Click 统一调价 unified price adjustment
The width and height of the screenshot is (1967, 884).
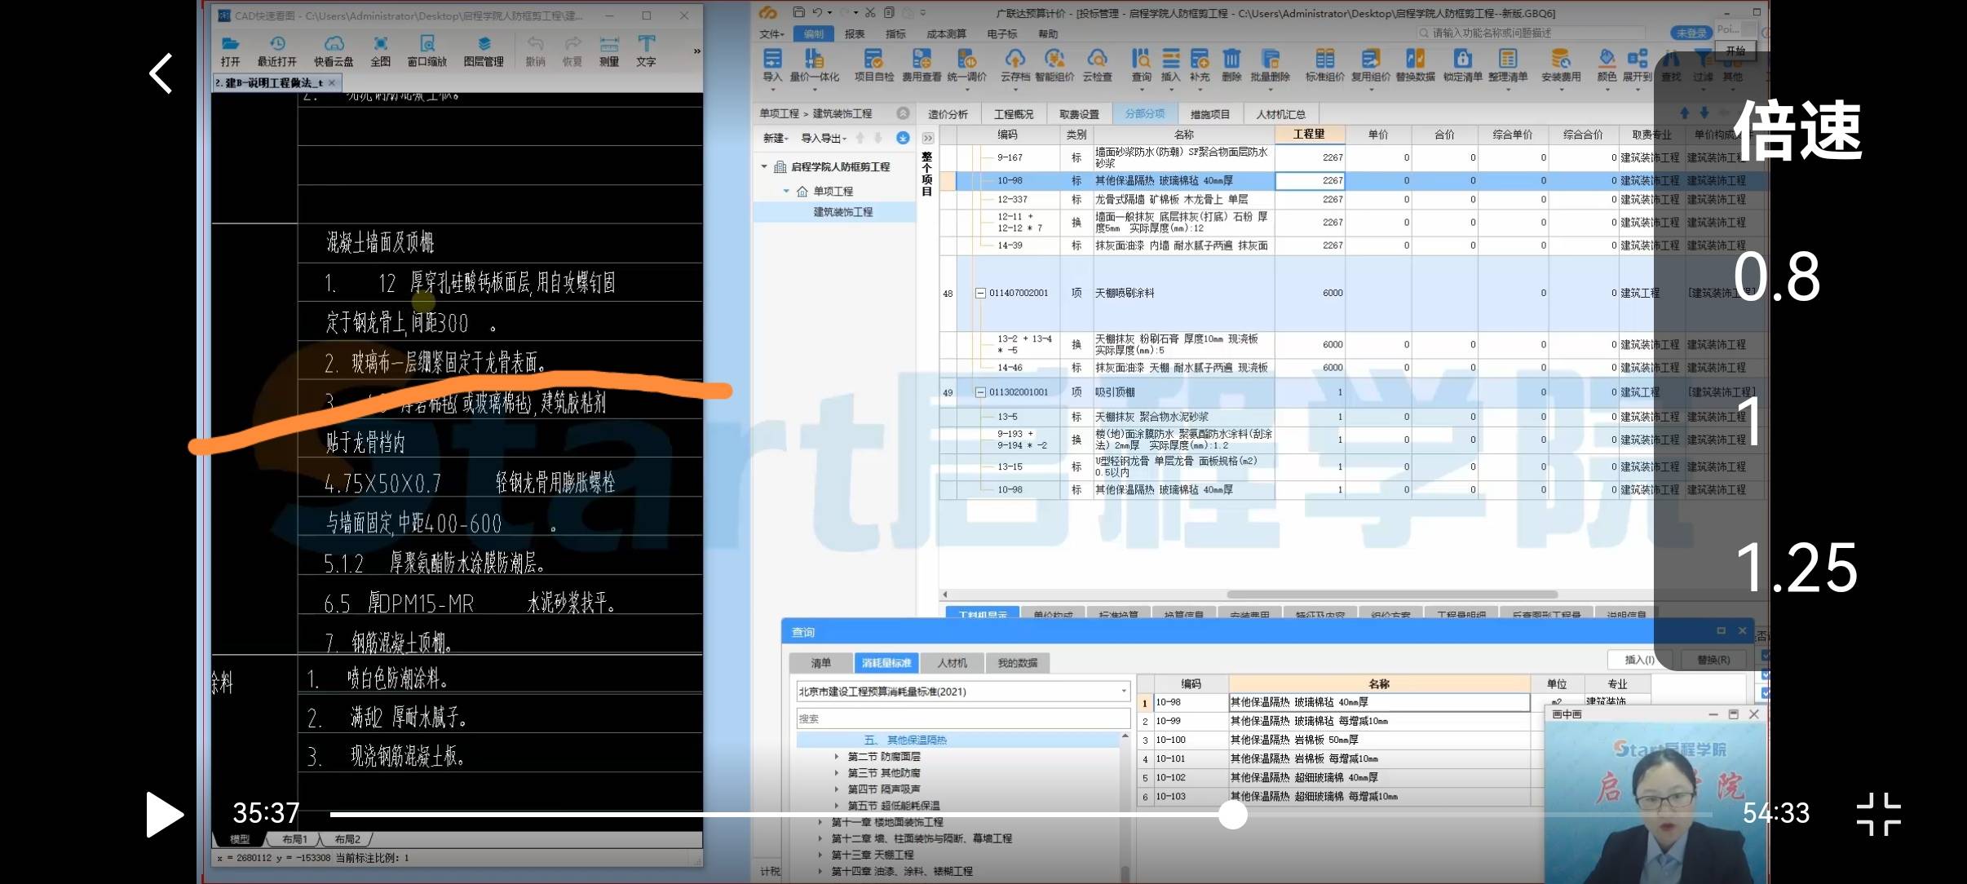point(966,65)
